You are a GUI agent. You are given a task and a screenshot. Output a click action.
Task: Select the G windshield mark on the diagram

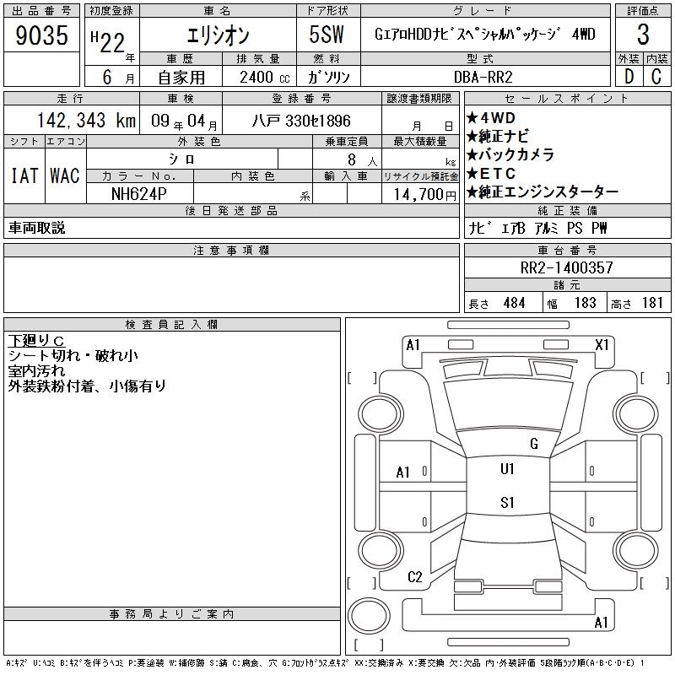point(534,444)
